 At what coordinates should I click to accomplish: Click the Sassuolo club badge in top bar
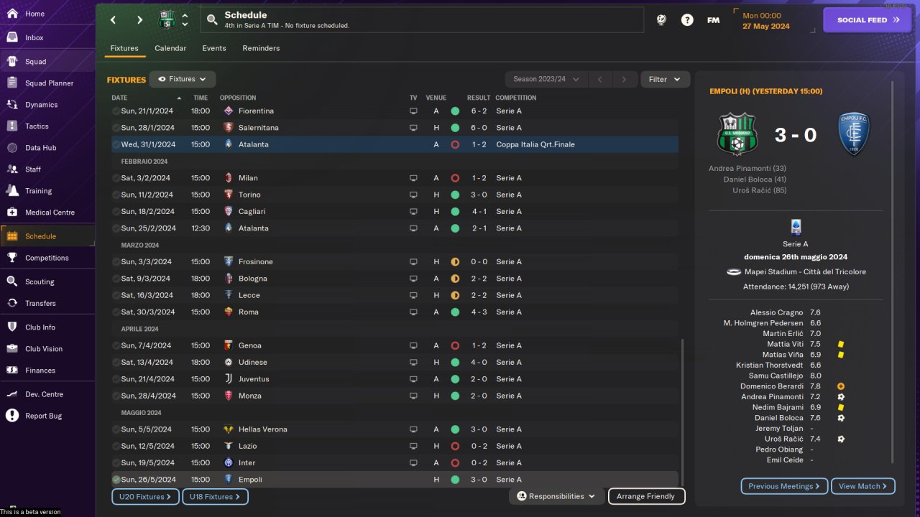[167, 19]
